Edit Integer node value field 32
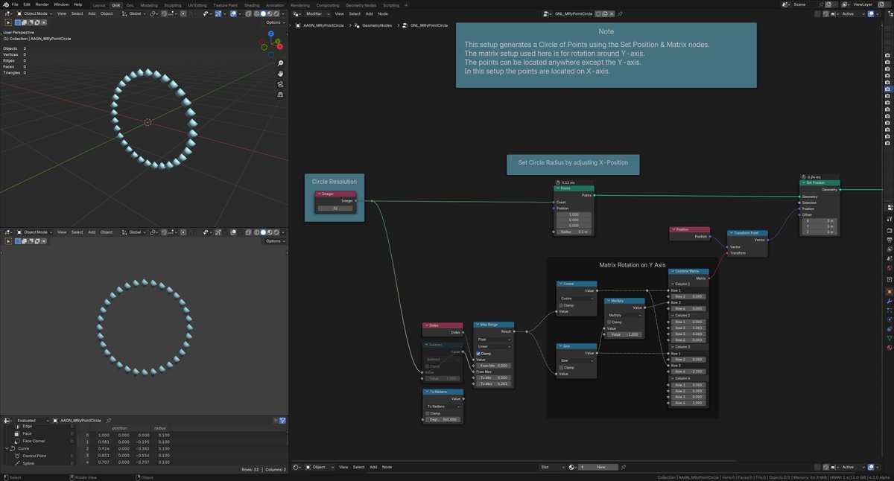The height and width of the screenshot is (481, 894). pyautogui.click(x=335, y=208)
